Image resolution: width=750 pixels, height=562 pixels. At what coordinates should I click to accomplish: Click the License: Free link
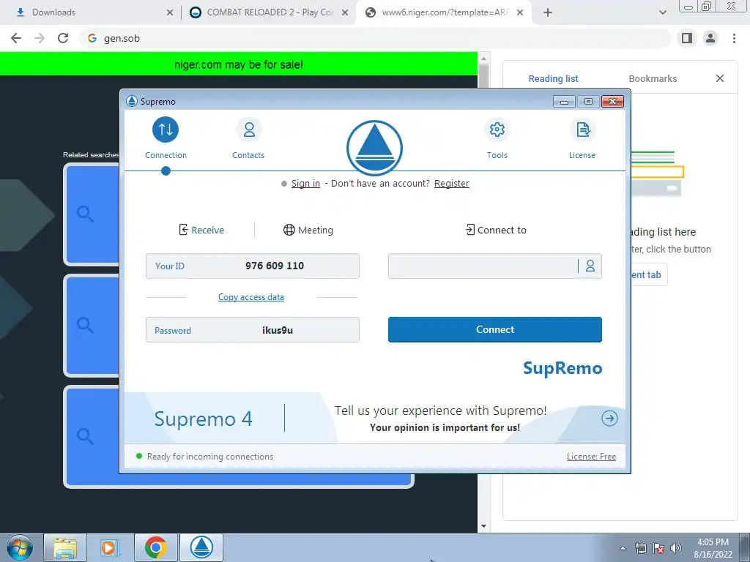pyautogui.click(x=591, y=457)
